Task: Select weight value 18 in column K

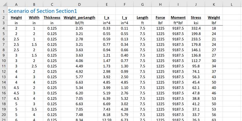Action: click(214, 29)
